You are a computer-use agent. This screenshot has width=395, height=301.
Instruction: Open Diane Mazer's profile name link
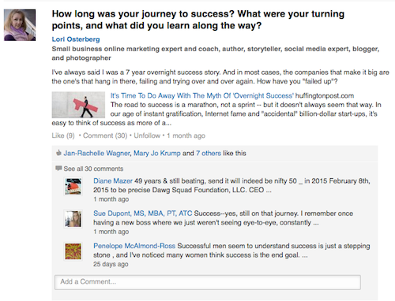[x=113, y=181]
